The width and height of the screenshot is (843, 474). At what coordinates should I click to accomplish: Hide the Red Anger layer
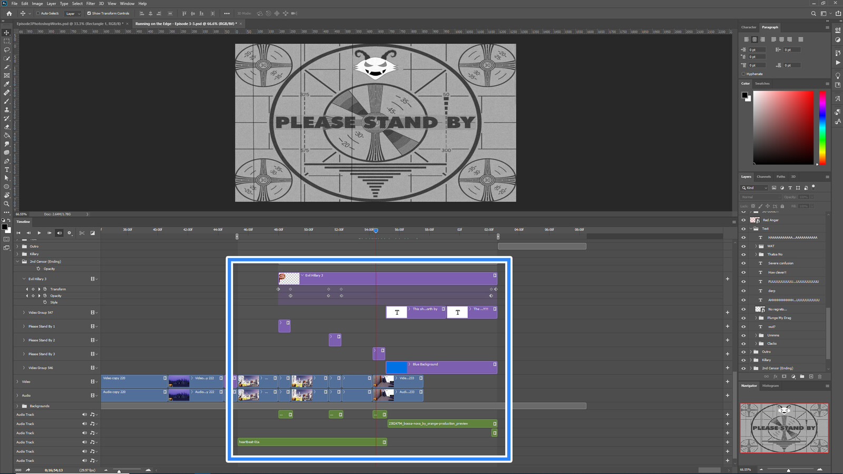pyautogui.click(x=743, y=220)
